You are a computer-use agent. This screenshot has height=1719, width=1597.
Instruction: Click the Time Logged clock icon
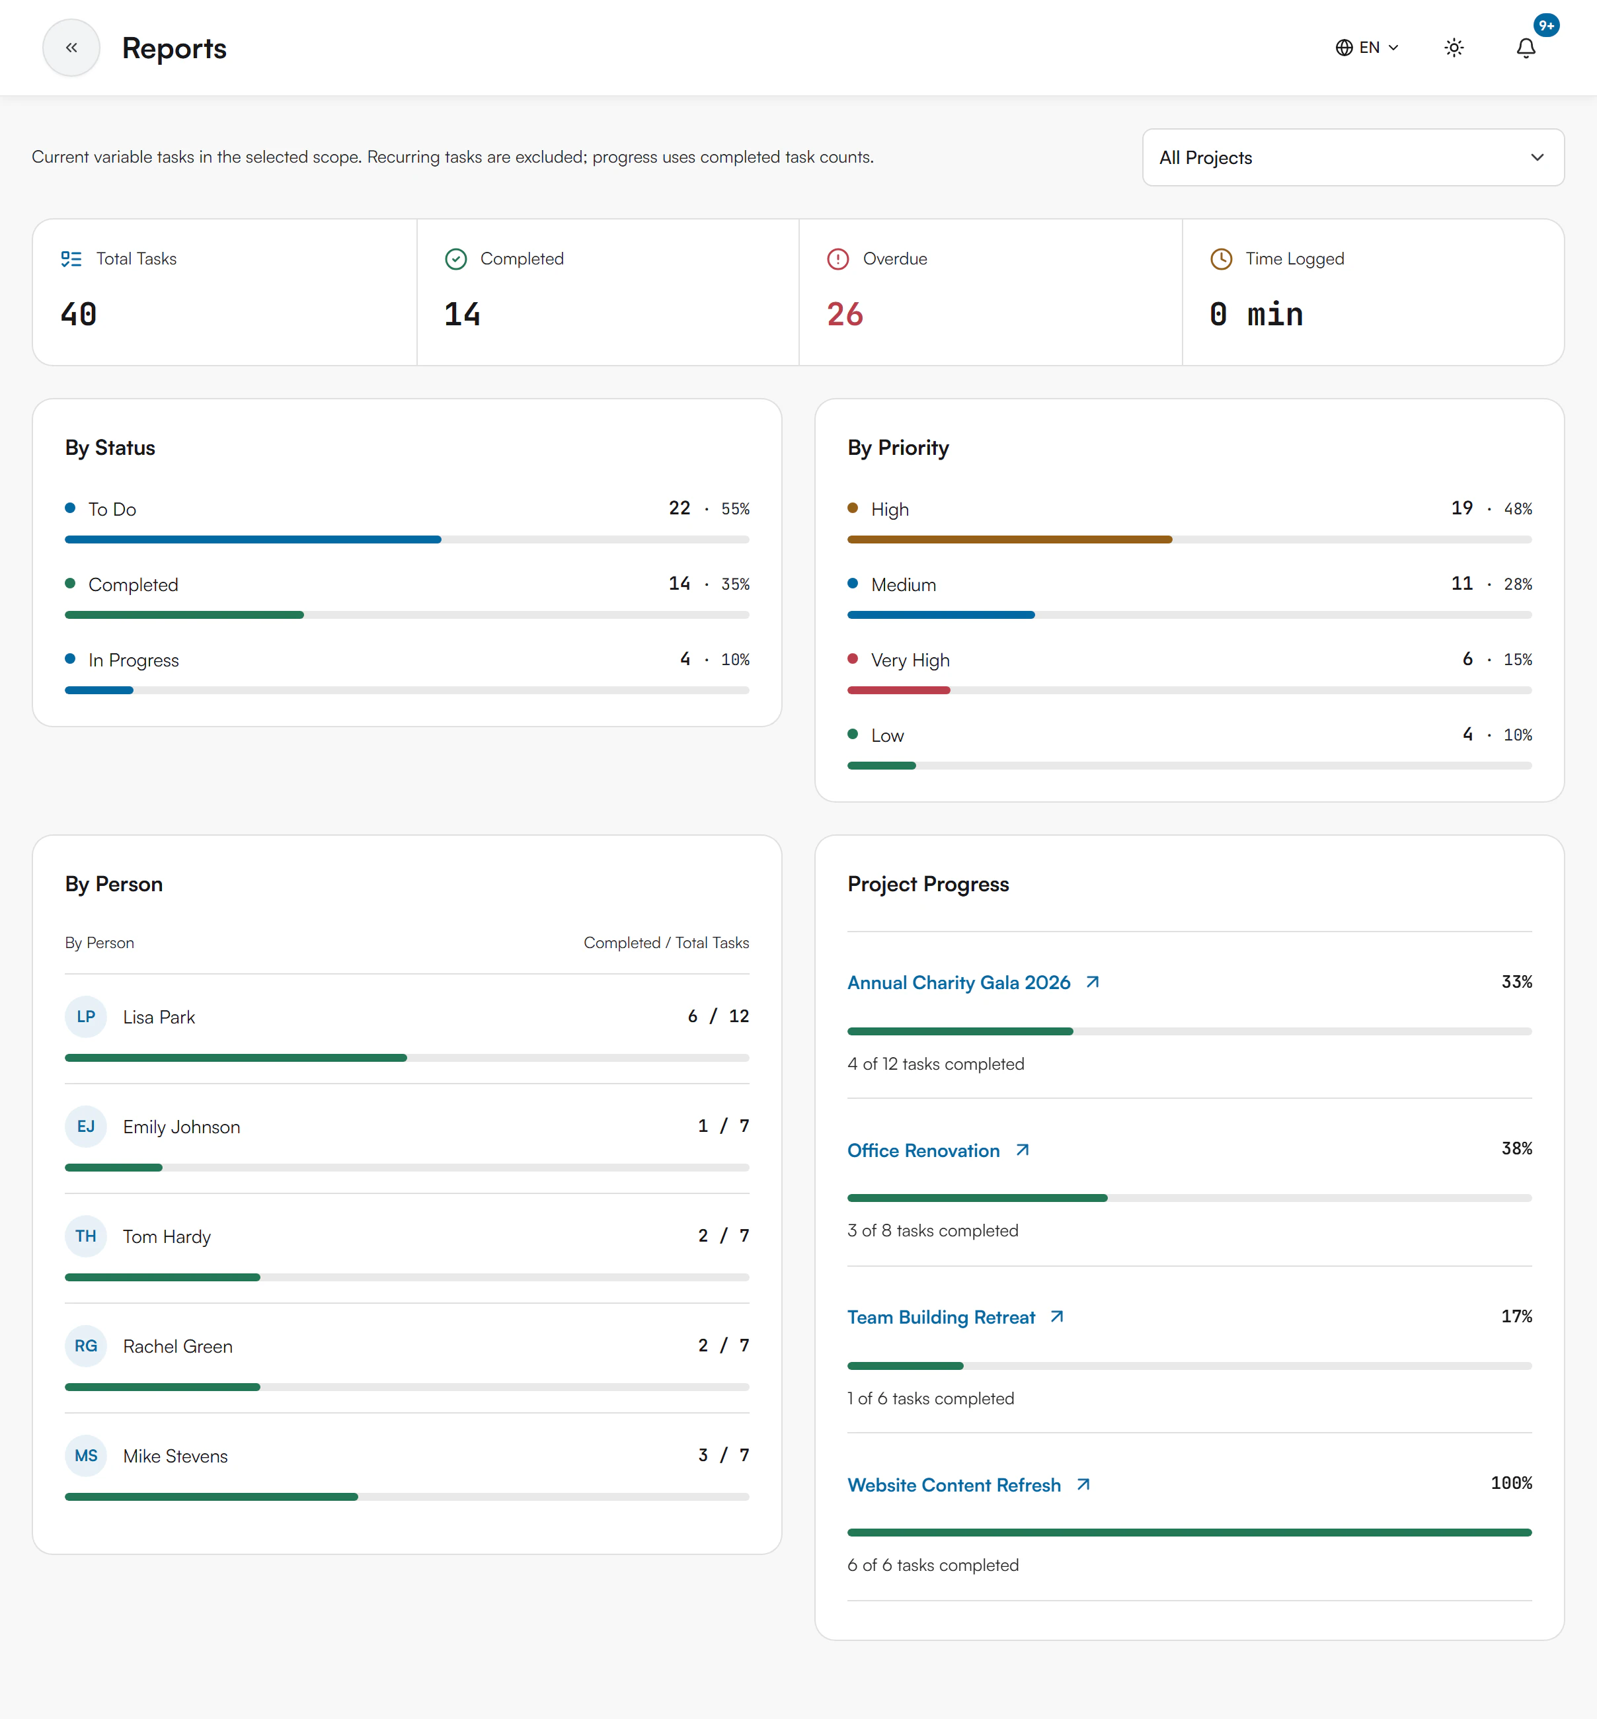coord(1221,259)
